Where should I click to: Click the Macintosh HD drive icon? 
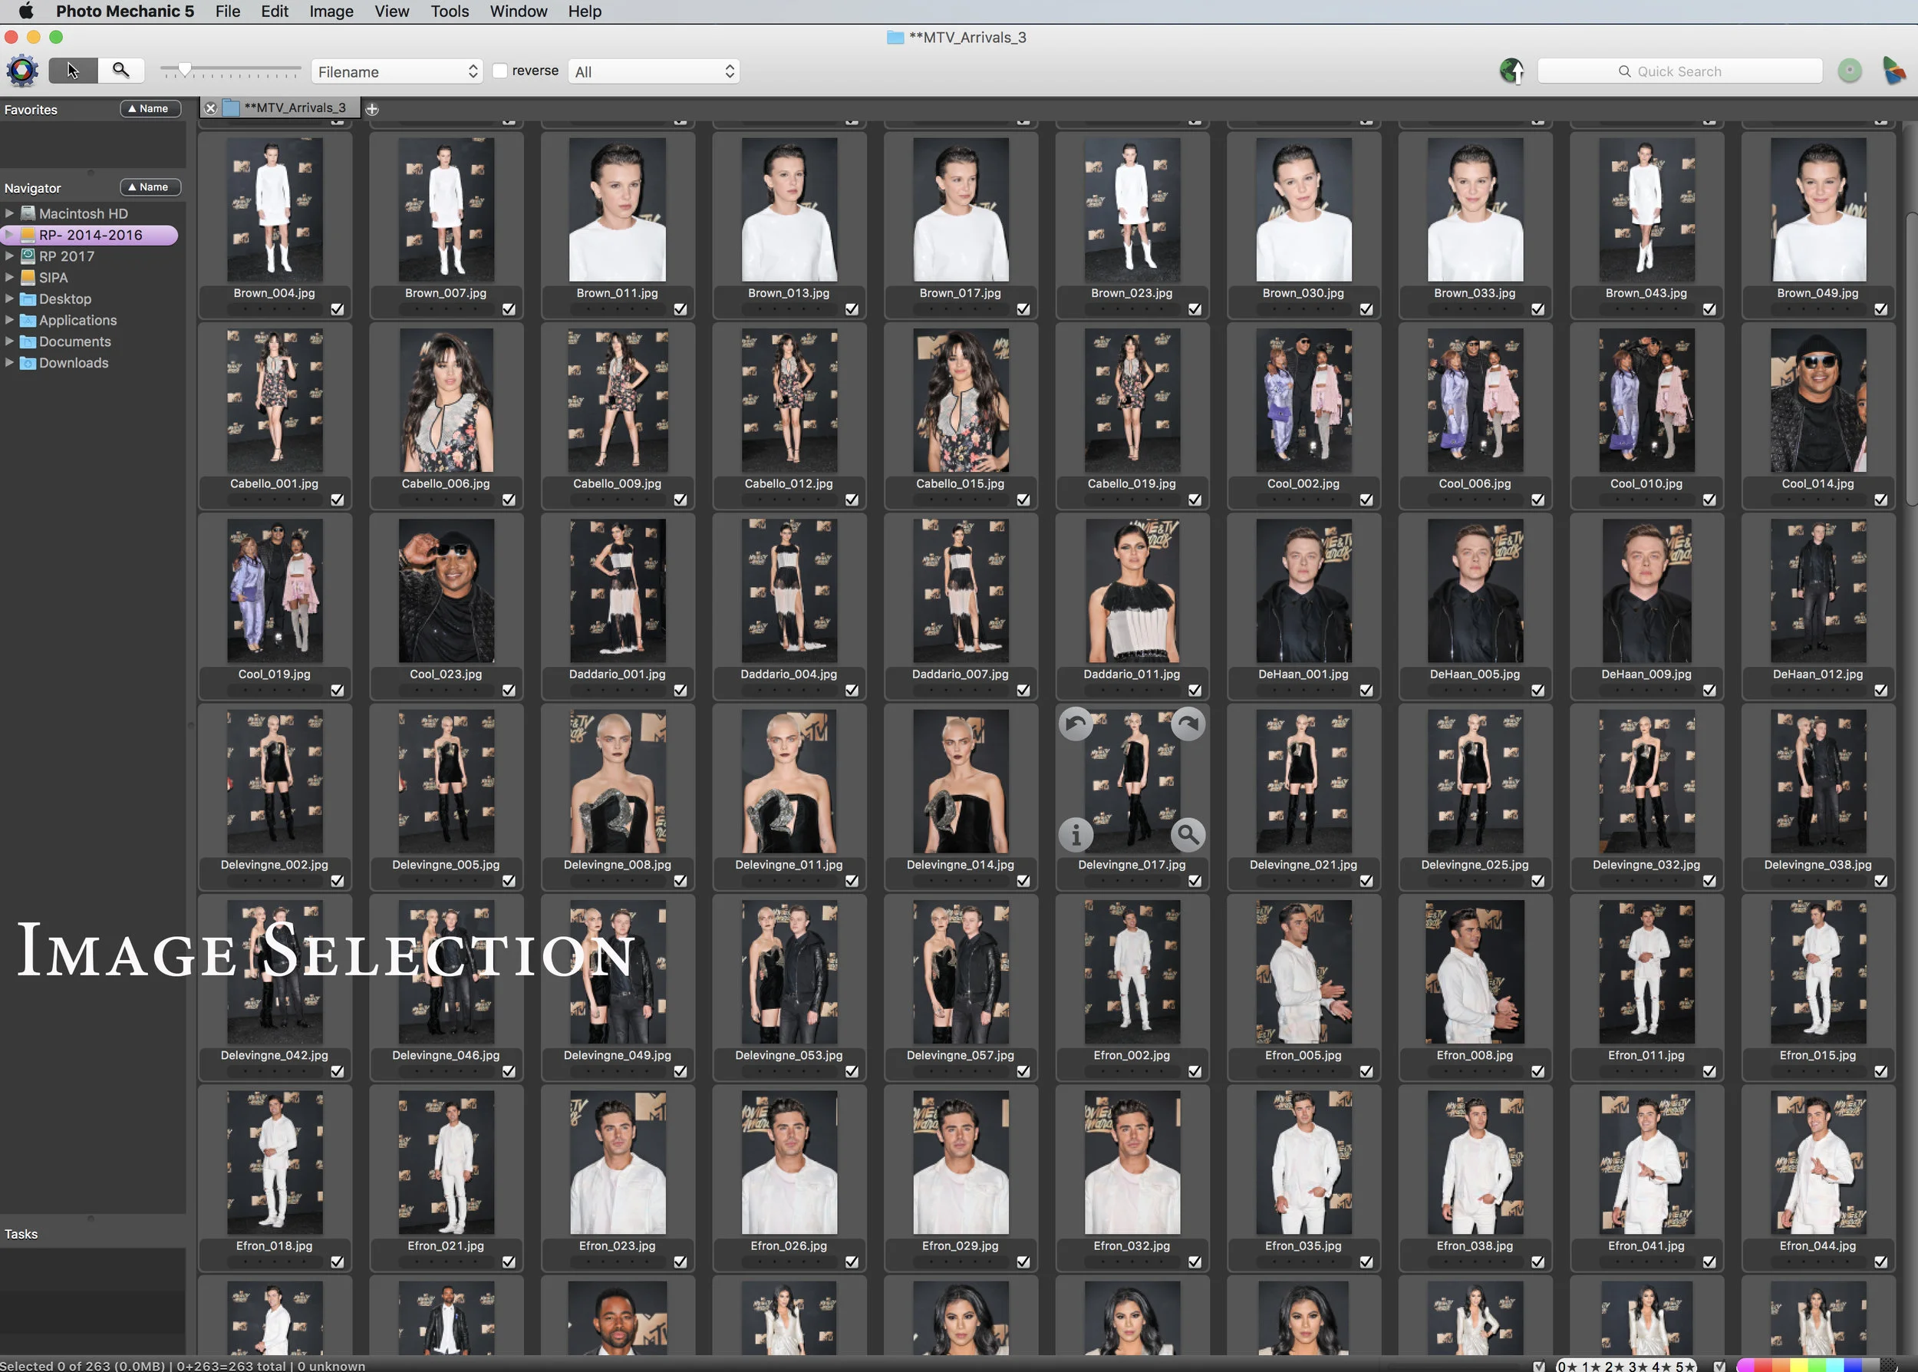pos(28,214)
